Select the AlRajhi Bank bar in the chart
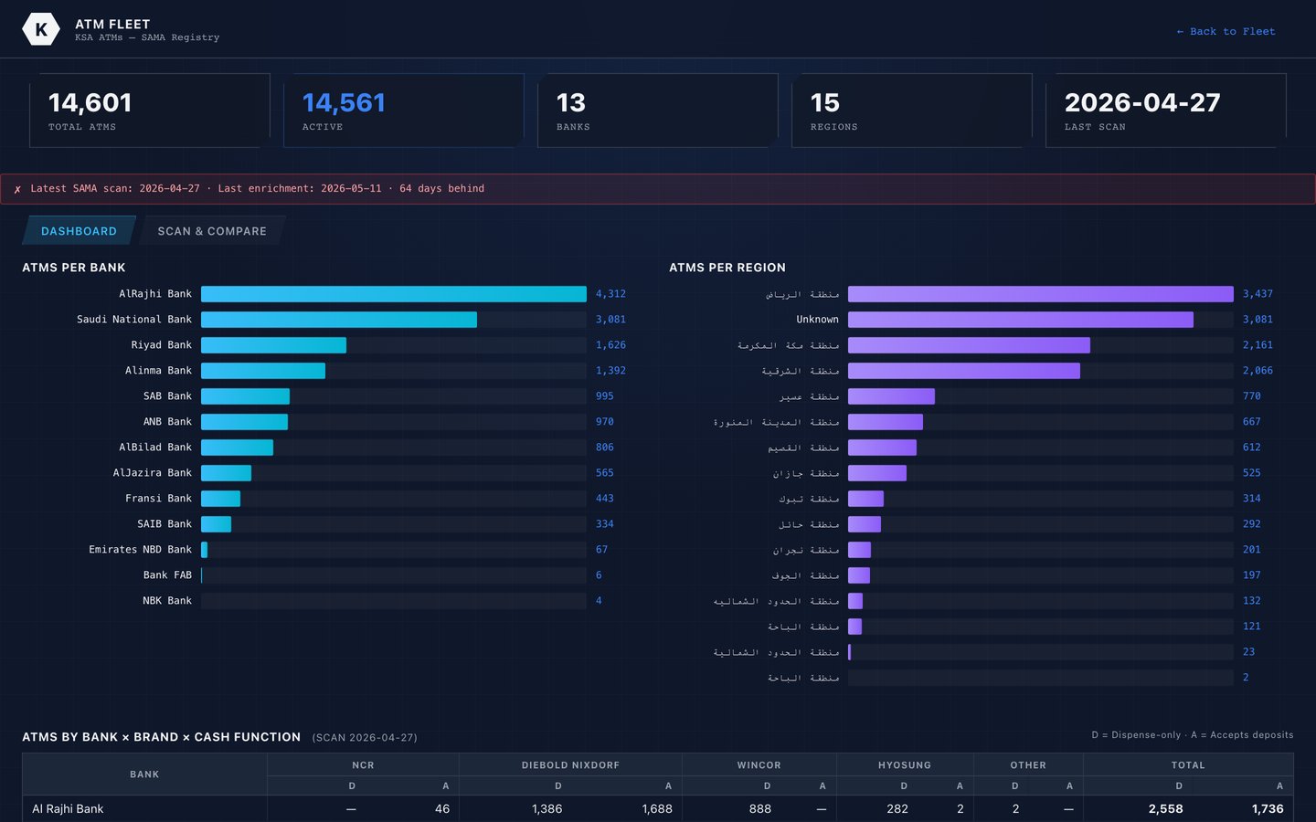1316x822 pixels. pyautogui.click(x=394, y=294)
